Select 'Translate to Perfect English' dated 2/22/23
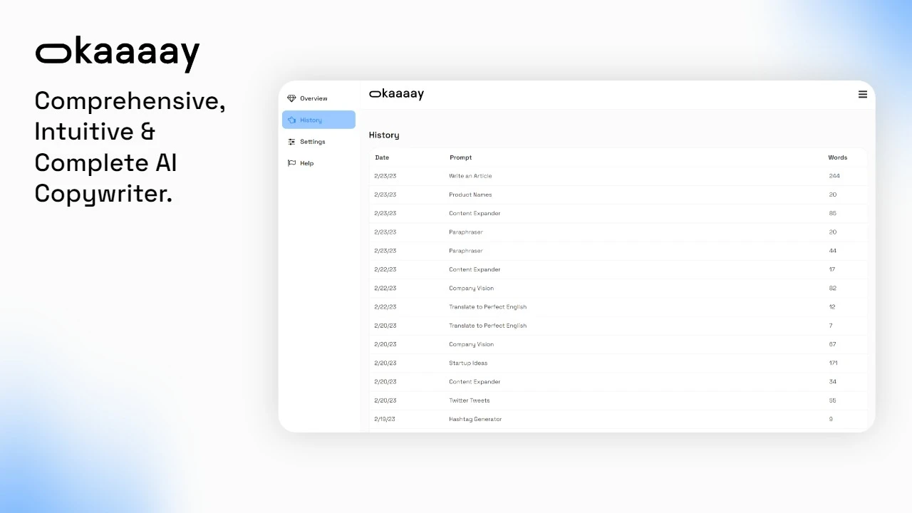Image resolution: width=912 pixels, height=513 pixels. point(618,307)
